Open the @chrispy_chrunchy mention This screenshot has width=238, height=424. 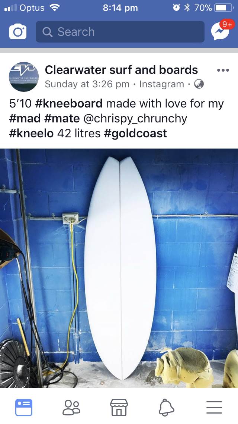(135, 119)
